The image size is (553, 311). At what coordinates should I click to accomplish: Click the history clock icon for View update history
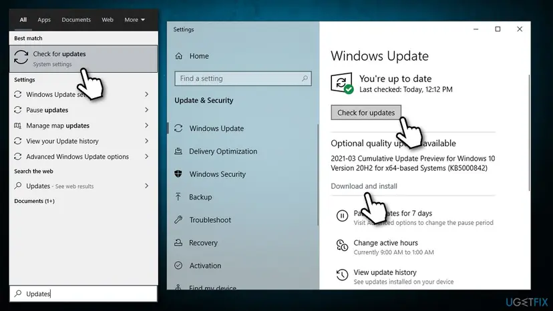(x=342, y=275)
